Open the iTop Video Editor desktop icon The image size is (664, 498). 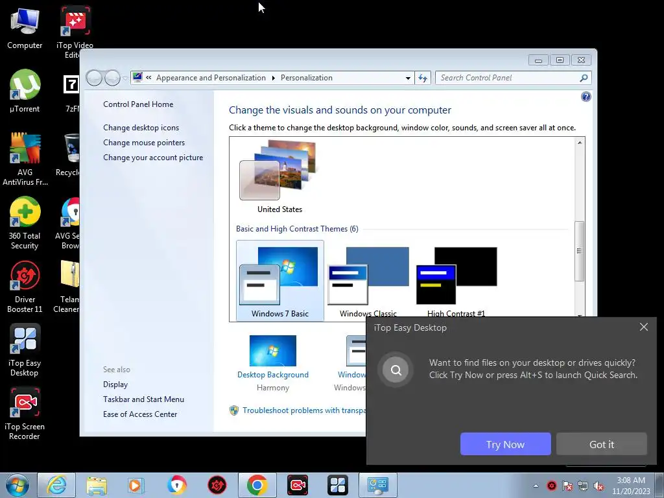[75, 32]
